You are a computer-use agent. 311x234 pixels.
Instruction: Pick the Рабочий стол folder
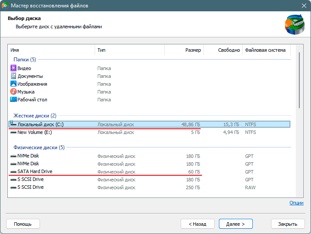click(149, 100)
